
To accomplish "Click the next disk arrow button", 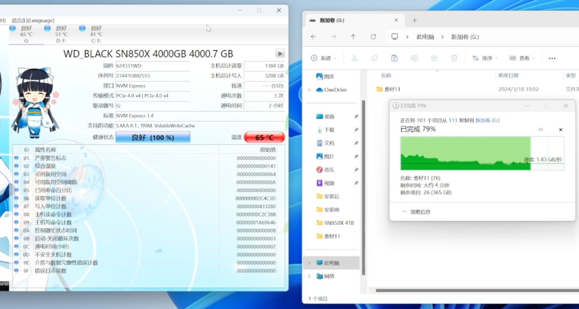I will point(280,53).
